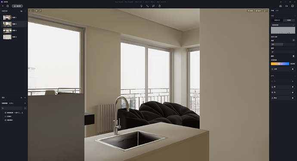Select the pen-shaped tool in top center toolbar

[x=153, y=6]
